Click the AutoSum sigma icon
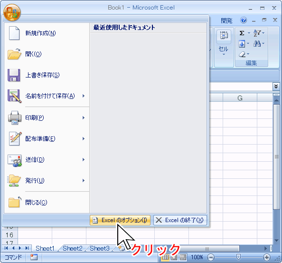The image size is (282, 263). pos(242,33)
